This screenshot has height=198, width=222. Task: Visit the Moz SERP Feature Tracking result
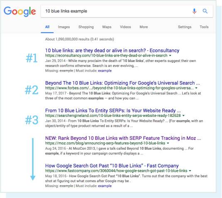click(x=123, y=138)
